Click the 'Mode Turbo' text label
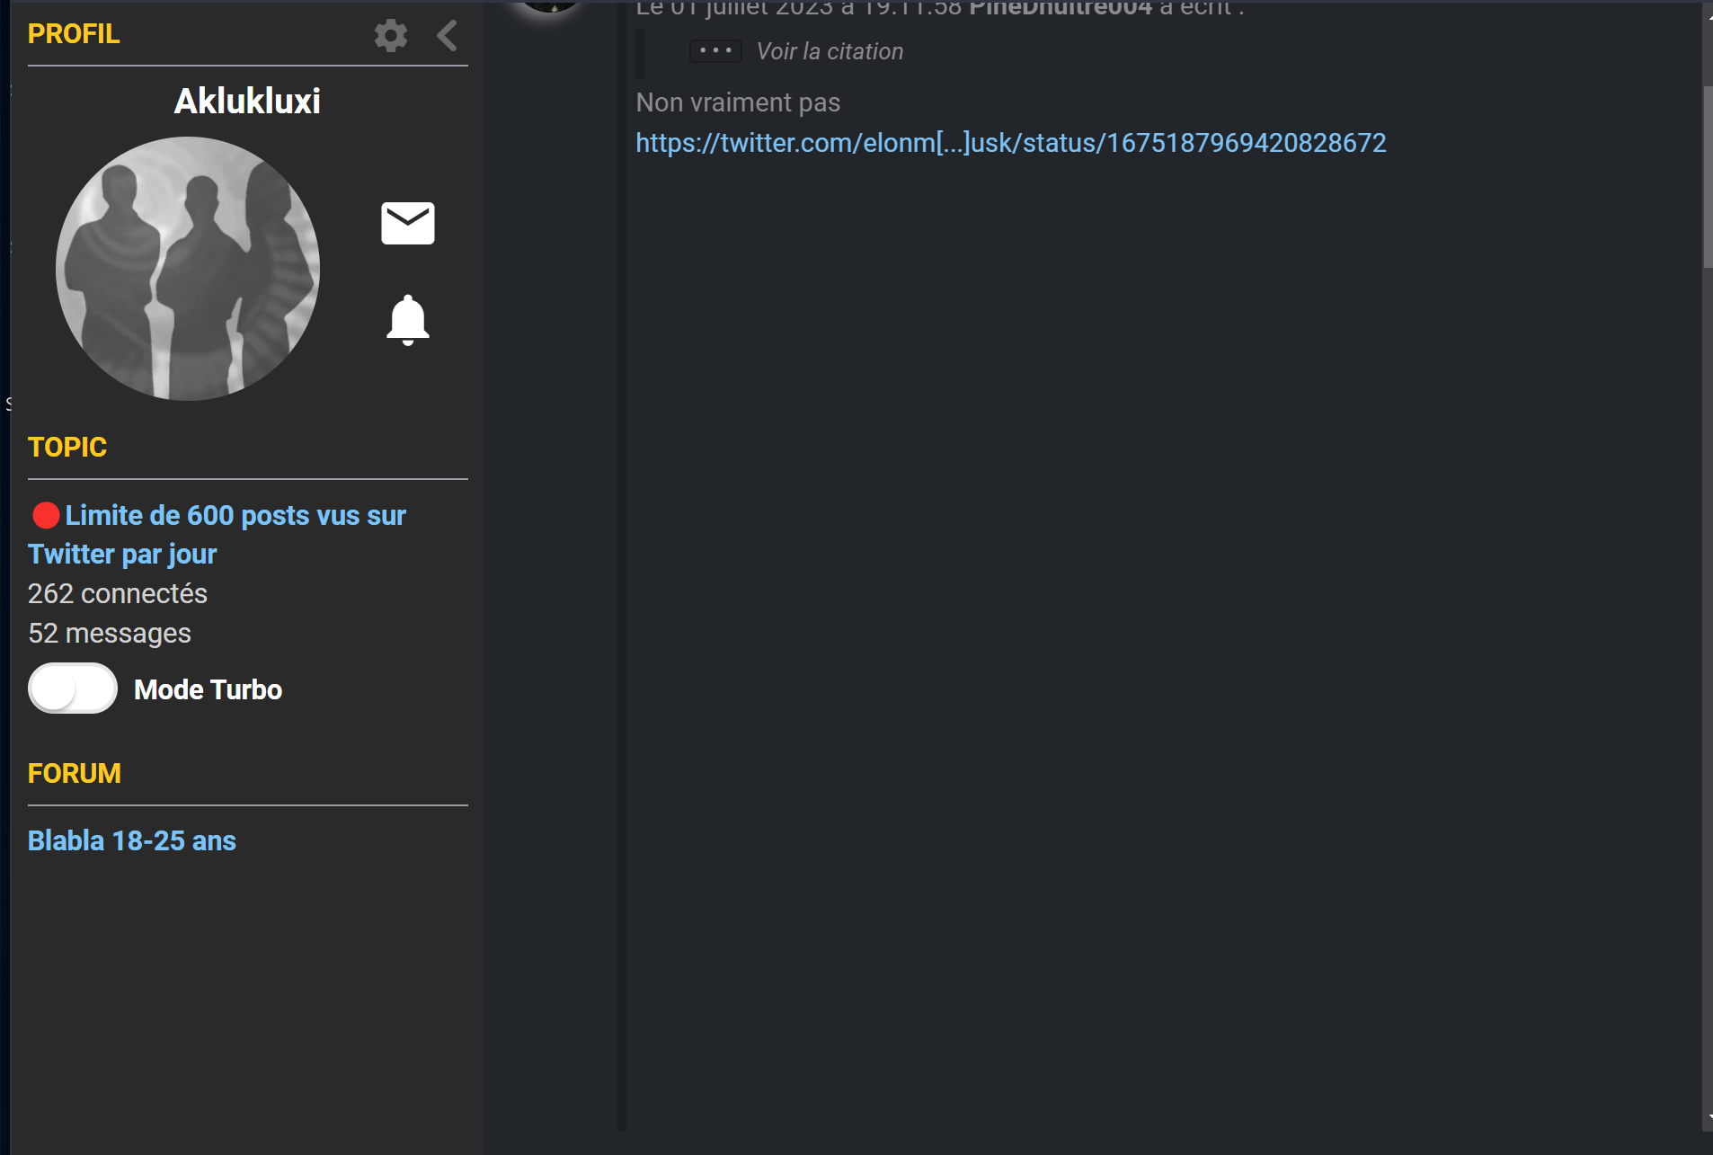1713x1155 pixels. 208,689
